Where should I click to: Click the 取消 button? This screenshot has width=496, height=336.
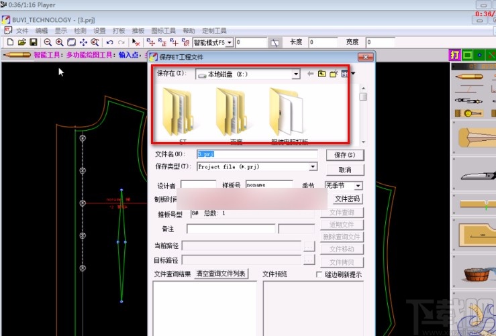[345, 170]
